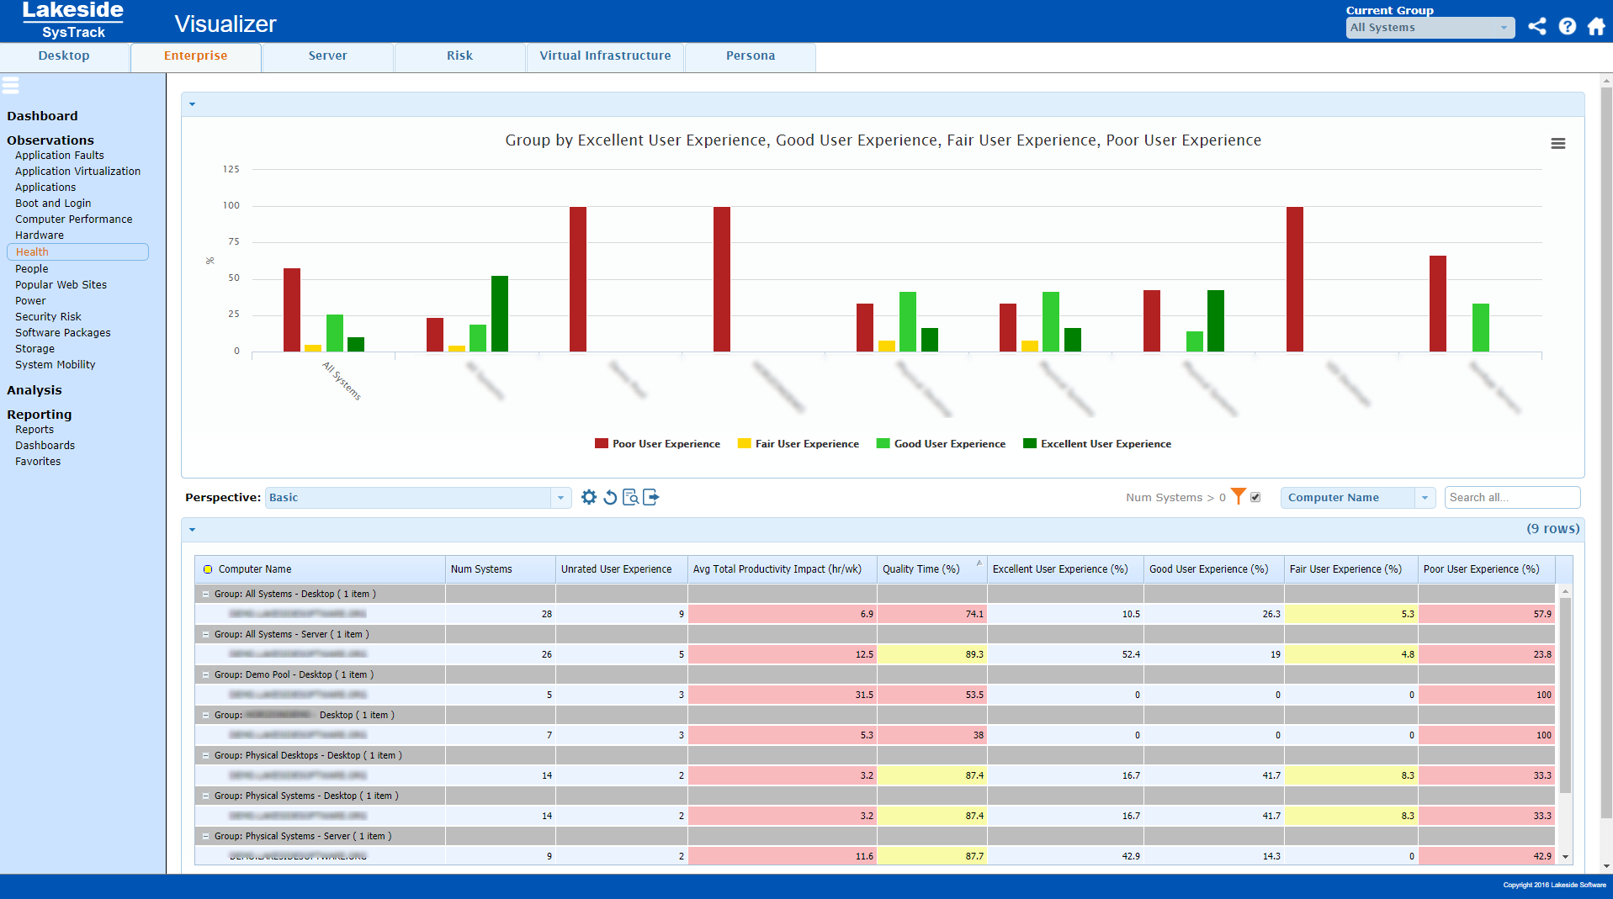This screenshot has height=899, width=1613.
Task: Collapse Group: Physical Desktops - Desktop row
Action: click(205, 755)
